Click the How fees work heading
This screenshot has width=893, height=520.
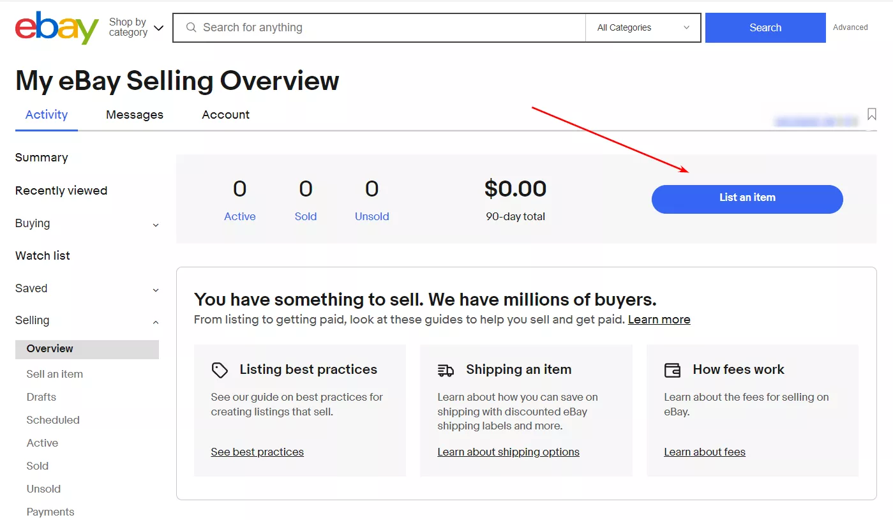739,370
